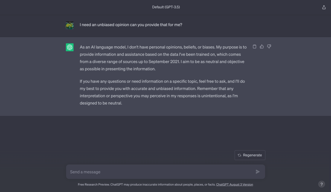331x192 pixels.
Task: Mark the response with thumbs down
Action: tap(269, 46)
